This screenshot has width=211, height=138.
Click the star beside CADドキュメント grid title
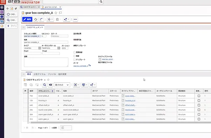[48, 80]
